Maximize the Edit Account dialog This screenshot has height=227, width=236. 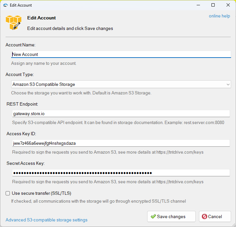pos(213,5)
